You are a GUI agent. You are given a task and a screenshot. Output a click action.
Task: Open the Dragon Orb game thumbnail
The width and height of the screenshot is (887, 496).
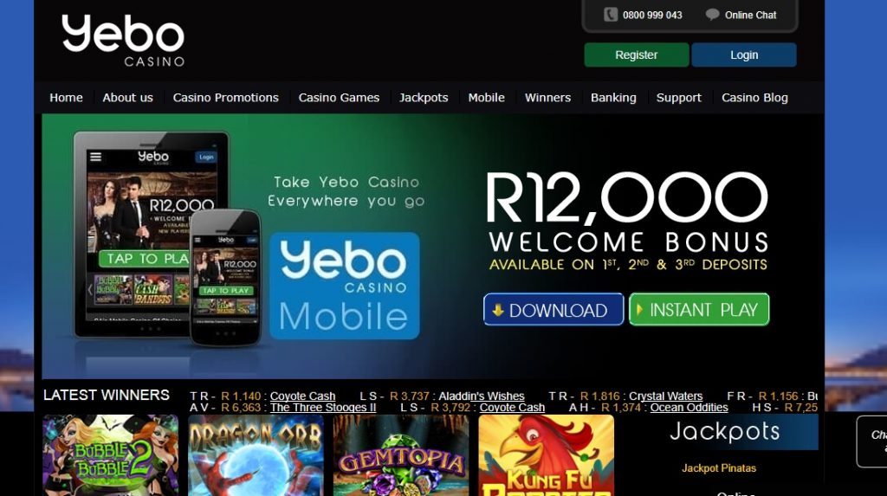[256, 455]
